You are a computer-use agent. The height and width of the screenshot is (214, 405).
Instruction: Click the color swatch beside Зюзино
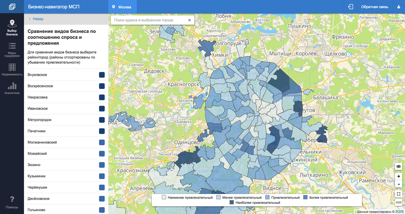(102, 165)
